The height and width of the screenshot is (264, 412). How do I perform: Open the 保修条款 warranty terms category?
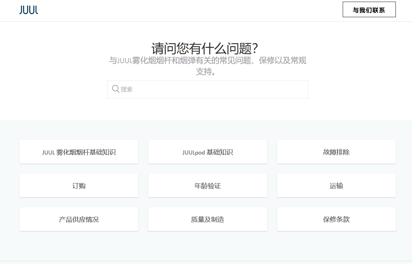click(336, 219)
